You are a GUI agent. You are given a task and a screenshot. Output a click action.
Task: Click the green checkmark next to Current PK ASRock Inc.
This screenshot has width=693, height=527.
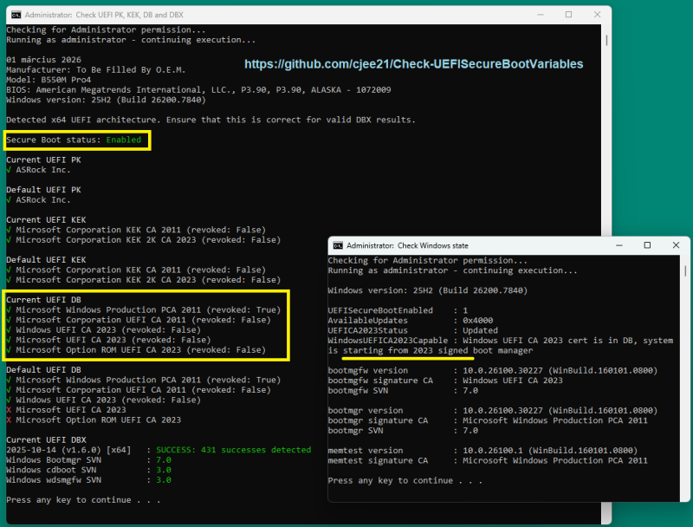(x=9, y=170)
